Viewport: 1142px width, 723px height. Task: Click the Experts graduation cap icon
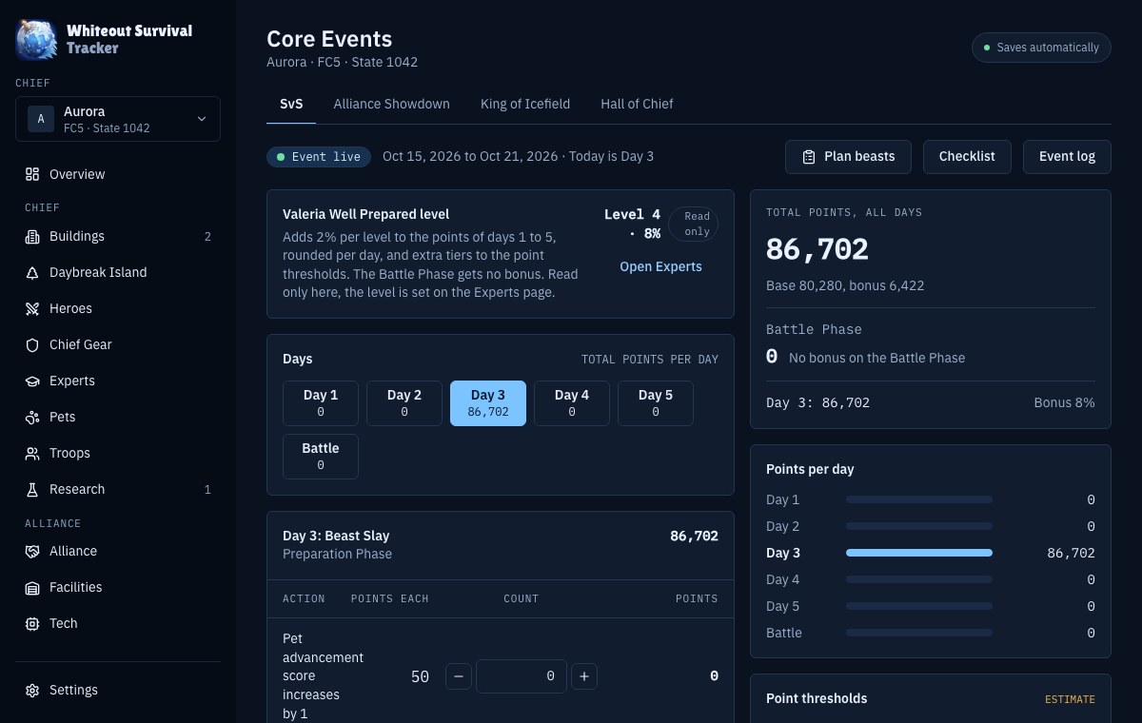[x=32, y=381]
